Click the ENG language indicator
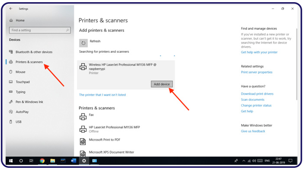Image resolution: width=303 pixels, height=170 pixels. click(267, 161)
